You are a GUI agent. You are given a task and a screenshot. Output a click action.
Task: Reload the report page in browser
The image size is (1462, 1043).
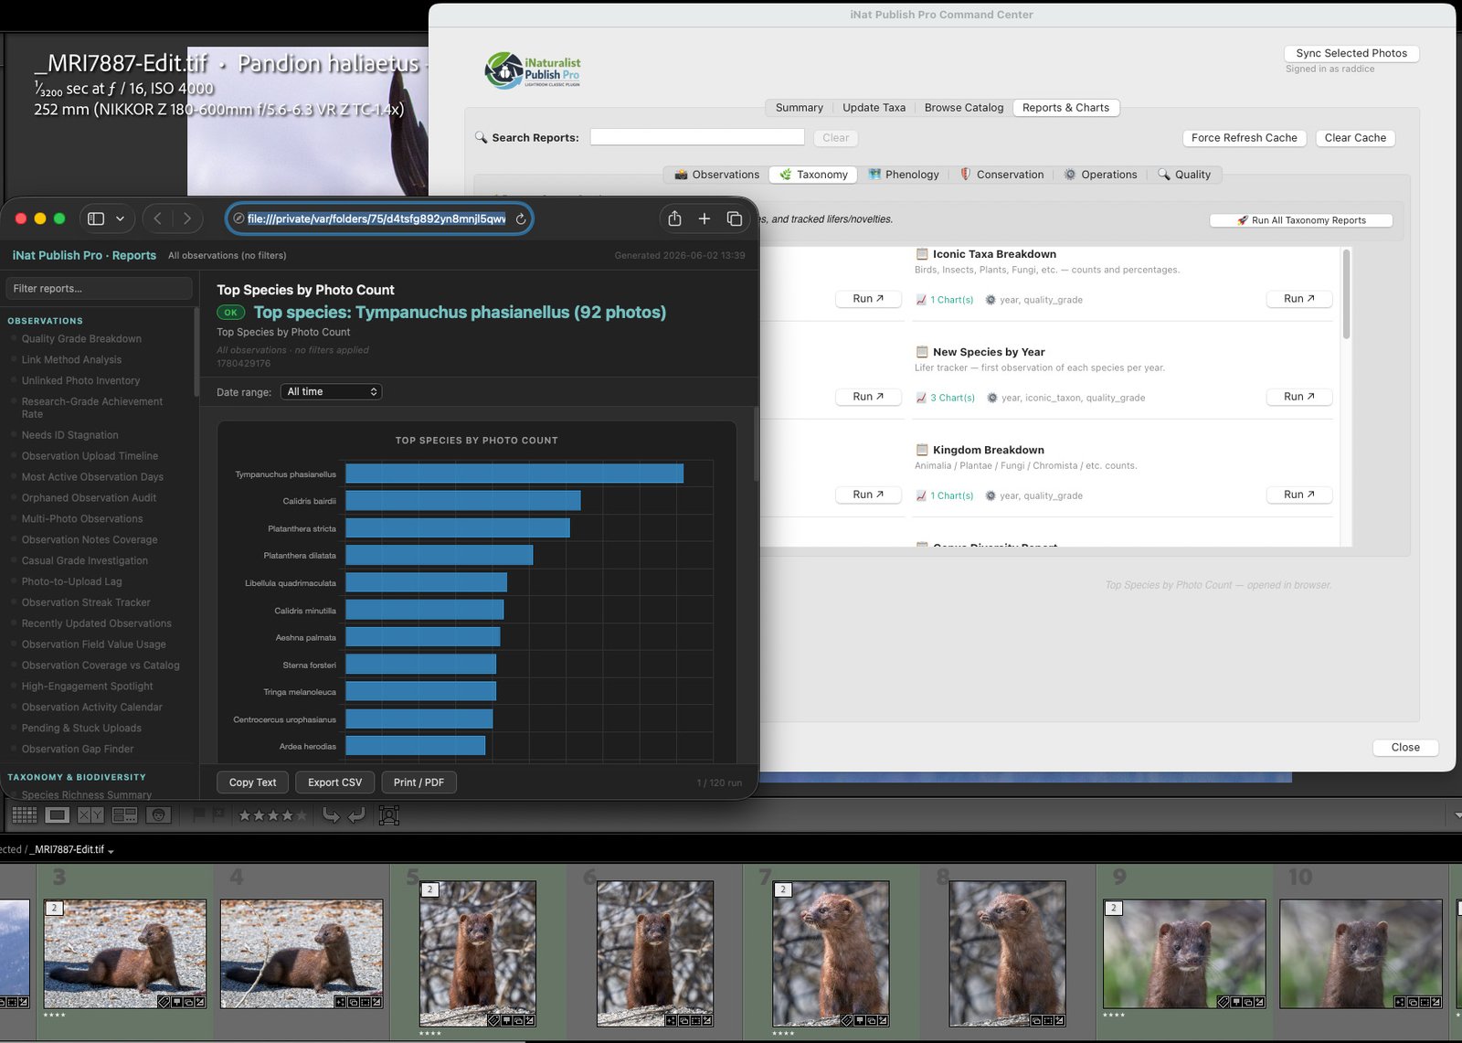521,218
